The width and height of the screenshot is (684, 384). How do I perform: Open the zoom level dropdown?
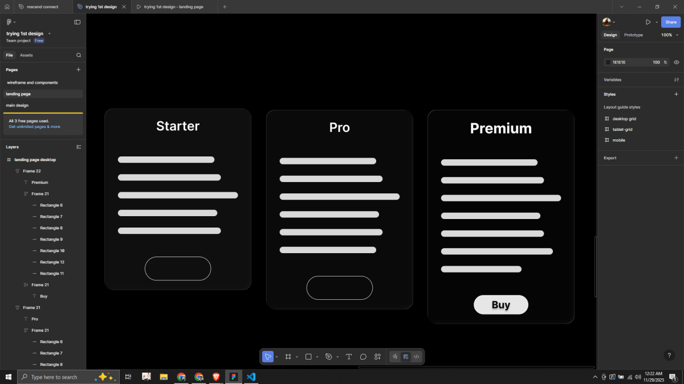666,35
